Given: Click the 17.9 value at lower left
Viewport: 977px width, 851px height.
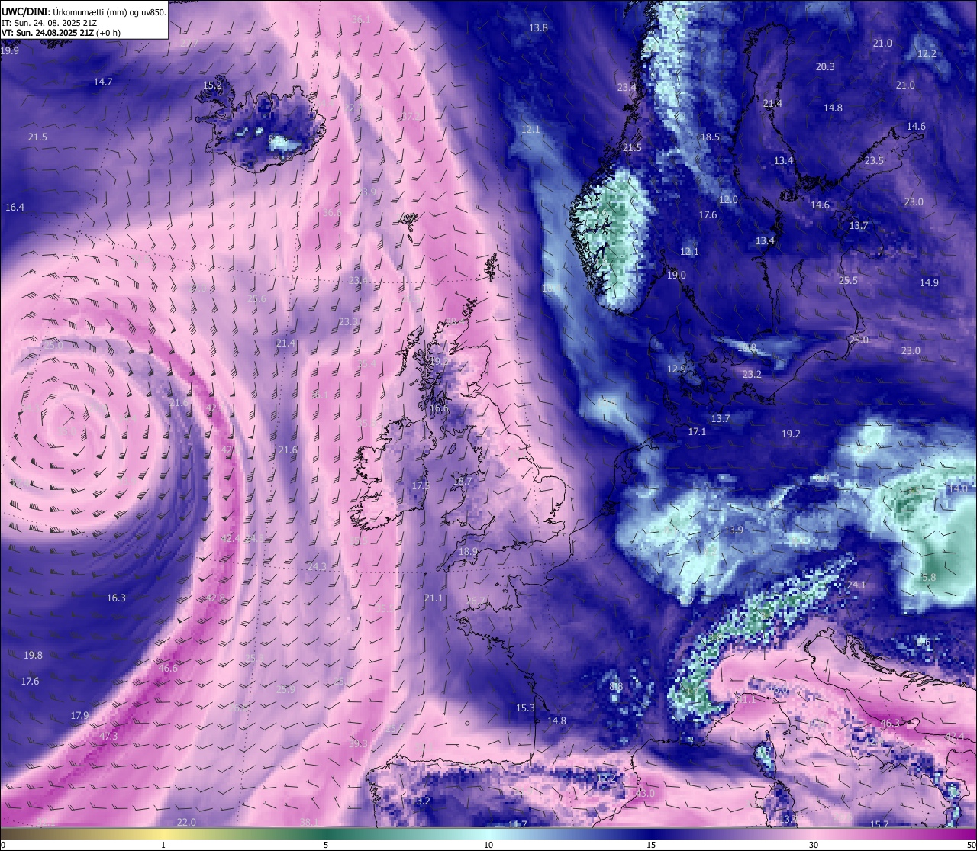Looking at the screenshot, I should (x=79, y=716).
